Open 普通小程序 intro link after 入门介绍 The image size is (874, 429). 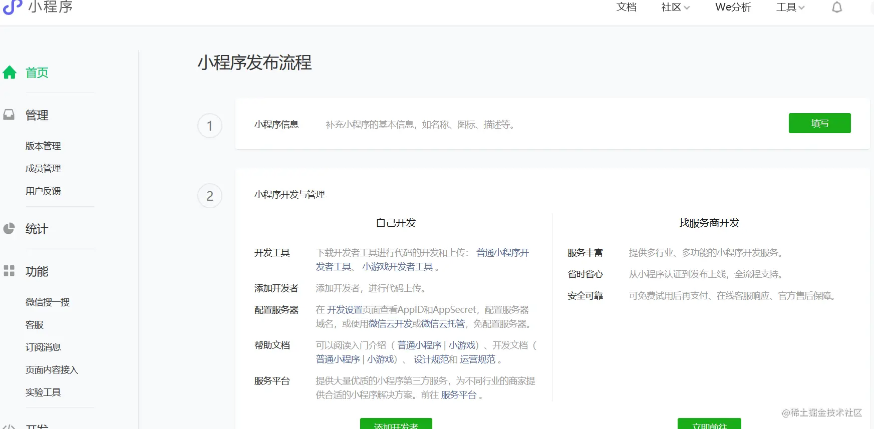click(x=419, y=345)
